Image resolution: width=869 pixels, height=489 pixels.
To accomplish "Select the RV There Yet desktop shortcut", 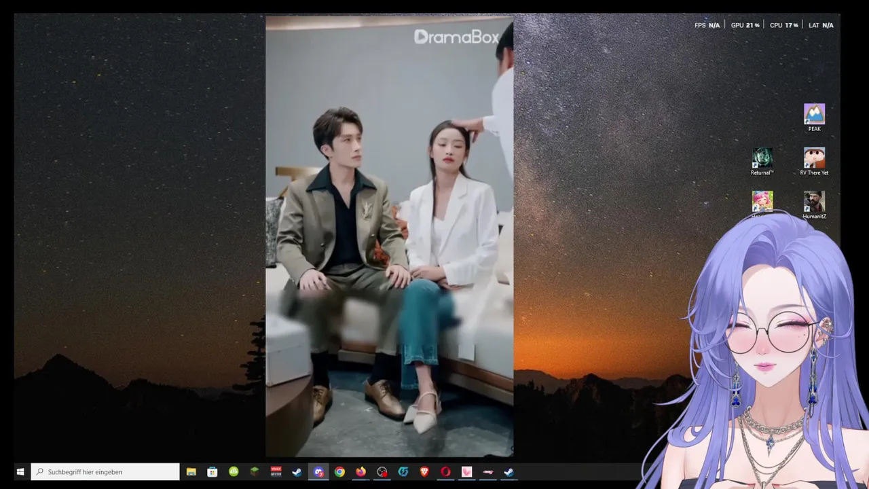I will pos(814,162).
